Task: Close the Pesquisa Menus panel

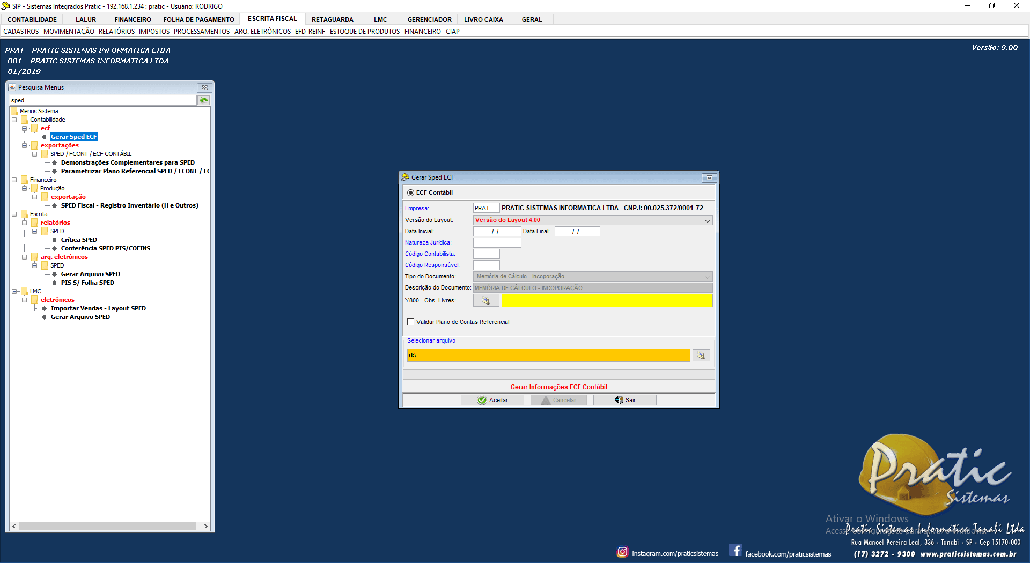Action: 204,87
